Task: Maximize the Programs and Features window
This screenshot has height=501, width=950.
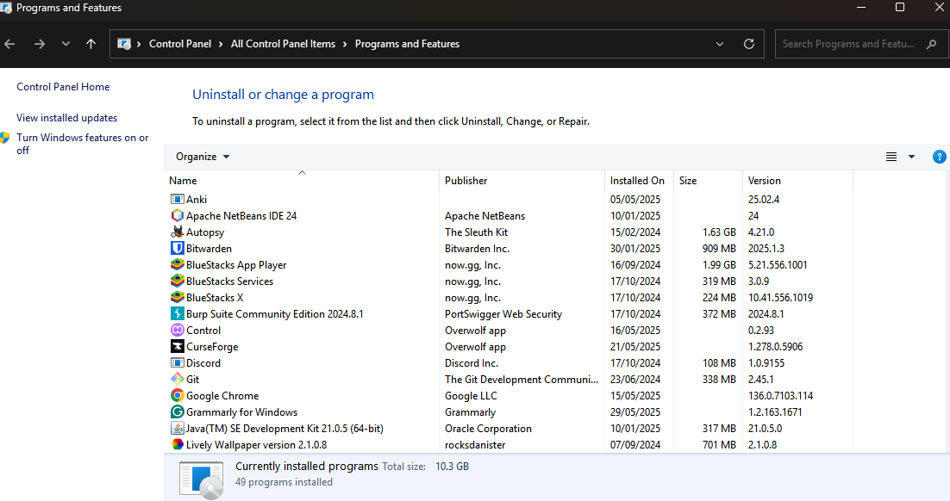Action: [x=900, y=7]
